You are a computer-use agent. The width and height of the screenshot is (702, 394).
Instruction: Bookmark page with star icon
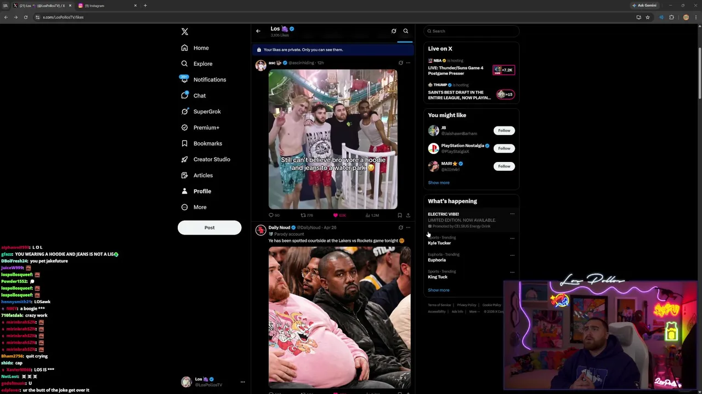648,17
